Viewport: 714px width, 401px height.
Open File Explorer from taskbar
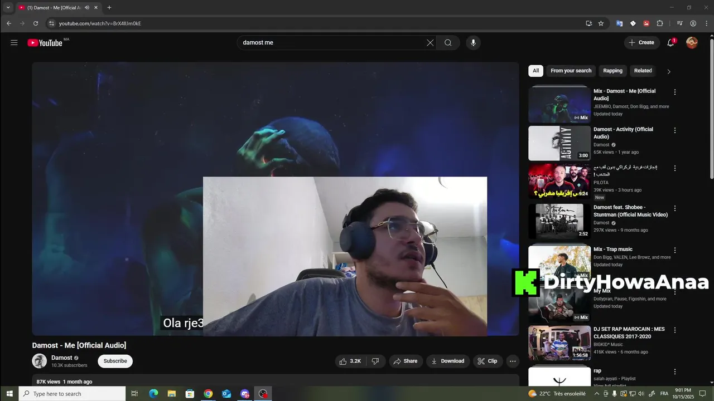pyautogui.click(x=171, y=394)
